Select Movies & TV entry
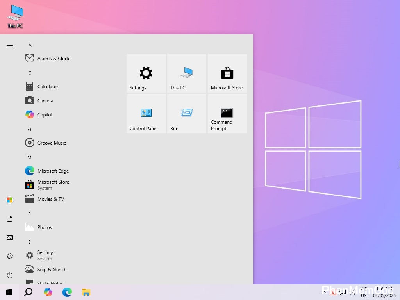Viewport: 400px width, 300px height. click(50, 199)
